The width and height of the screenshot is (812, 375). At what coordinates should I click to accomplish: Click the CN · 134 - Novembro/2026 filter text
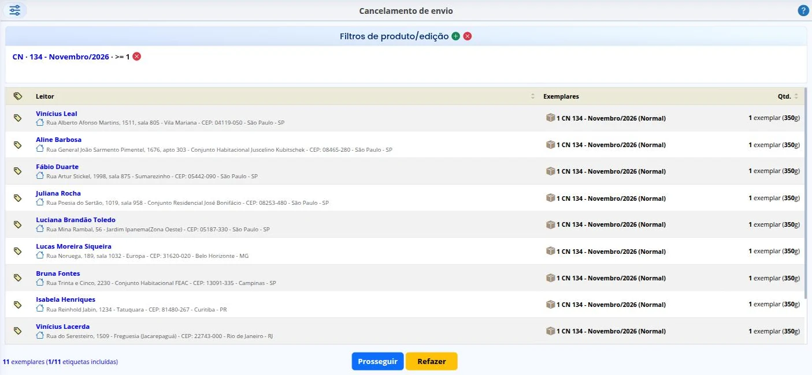[61, 57]
